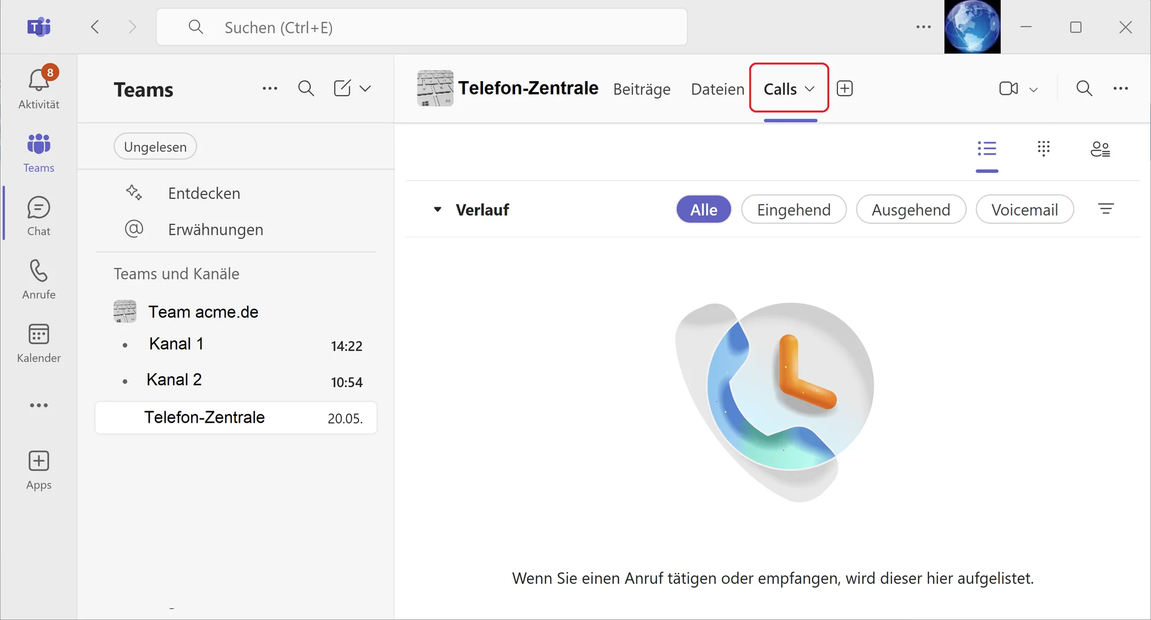The width and height of the screenshot is (1151, 620).
Task: Filter calls by Ausgehend
Action: coord(911,209)
